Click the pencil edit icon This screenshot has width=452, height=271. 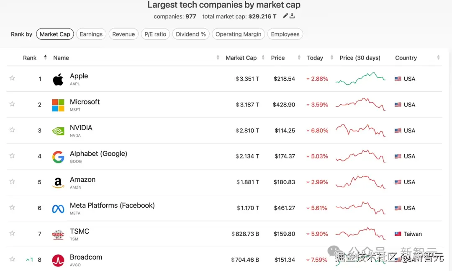pyautogui.click(x=285, y=16)
